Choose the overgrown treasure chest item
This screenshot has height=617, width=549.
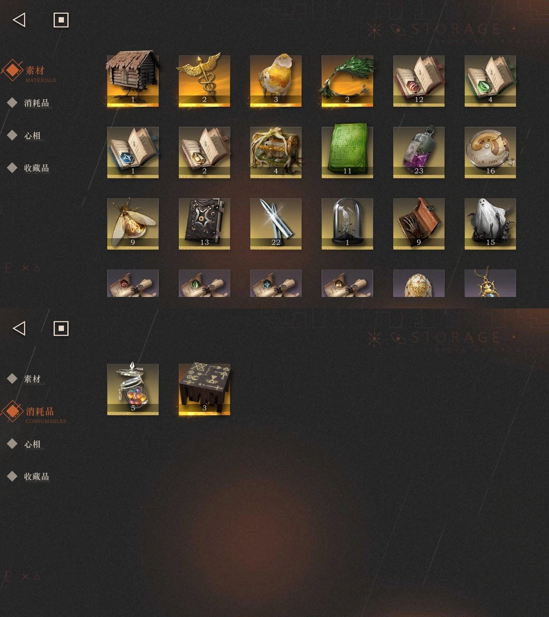click(x=276, y=152)
